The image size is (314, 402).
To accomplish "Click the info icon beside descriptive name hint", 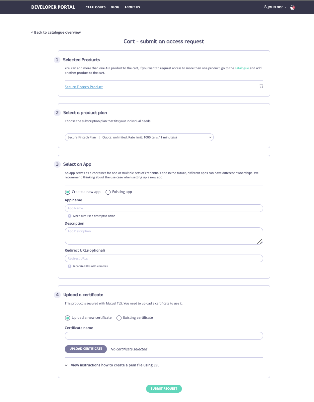I will tap(69, 216).
